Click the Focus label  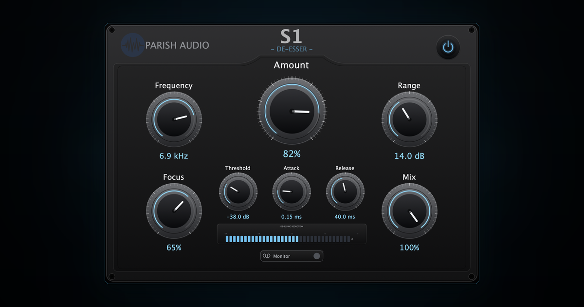pos(174,177)
